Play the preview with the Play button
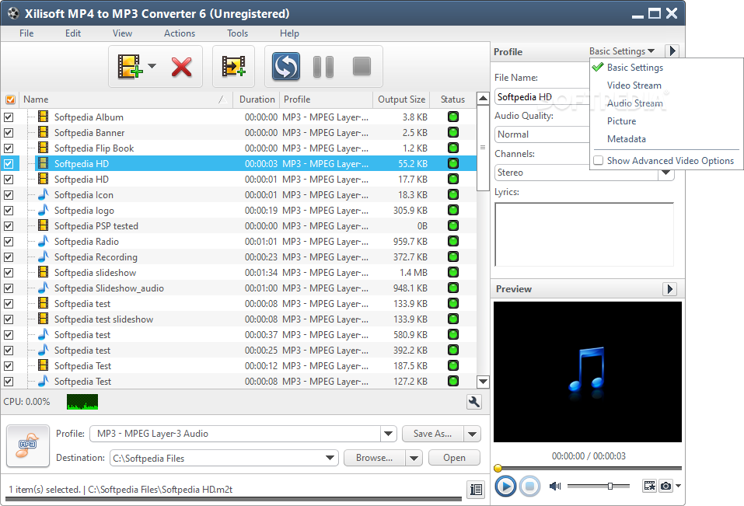 coord(505,486)
